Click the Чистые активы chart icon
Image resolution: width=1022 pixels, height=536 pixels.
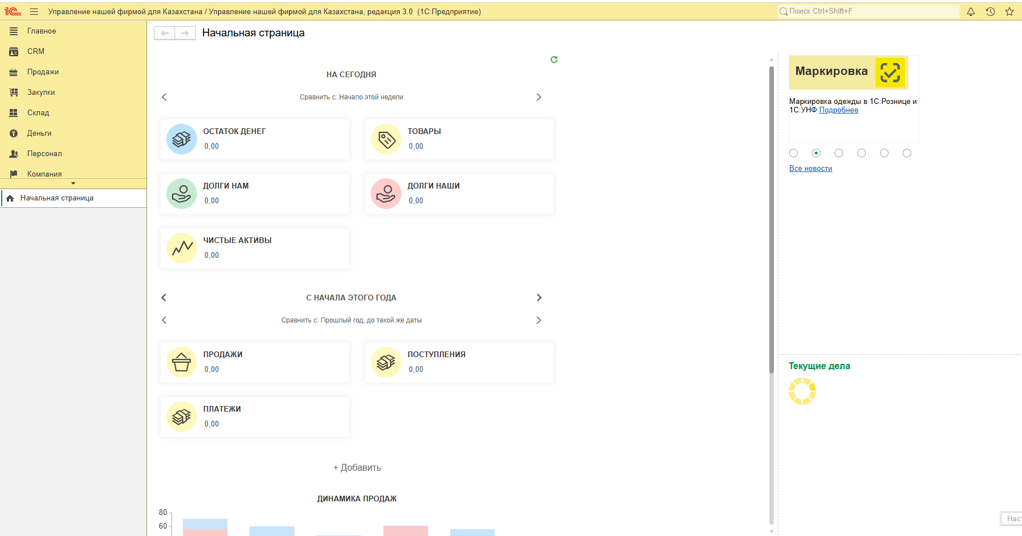[x=182, y=248]
